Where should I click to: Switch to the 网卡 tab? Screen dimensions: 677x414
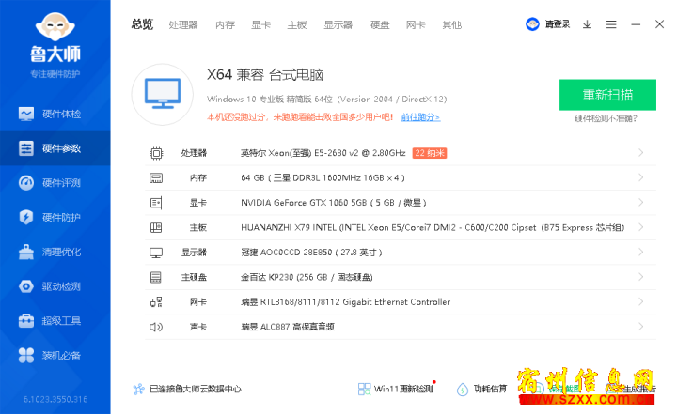416,25
